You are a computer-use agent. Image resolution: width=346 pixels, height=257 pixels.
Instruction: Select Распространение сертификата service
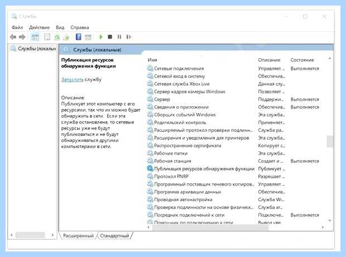pos(188,146)
